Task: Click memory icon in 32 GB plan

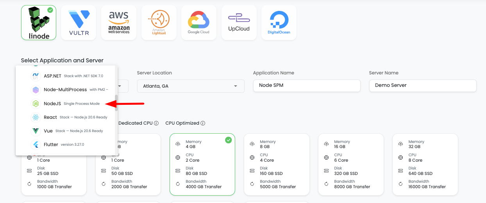Action: coord(400,144)
